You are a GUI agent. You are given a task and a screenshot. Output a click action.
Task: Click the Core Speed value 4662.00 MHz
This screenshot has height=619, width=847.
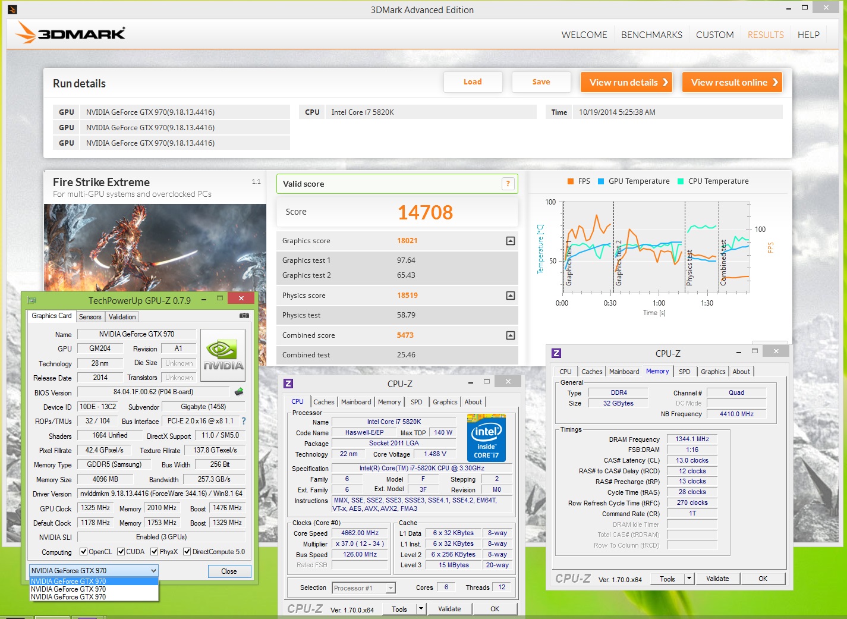tap(360, 533)
